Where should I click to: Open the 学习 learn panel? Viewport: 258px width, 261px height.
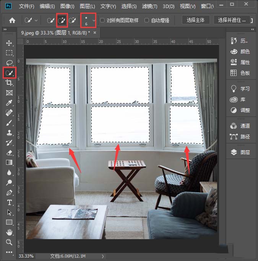coord(241,89)
